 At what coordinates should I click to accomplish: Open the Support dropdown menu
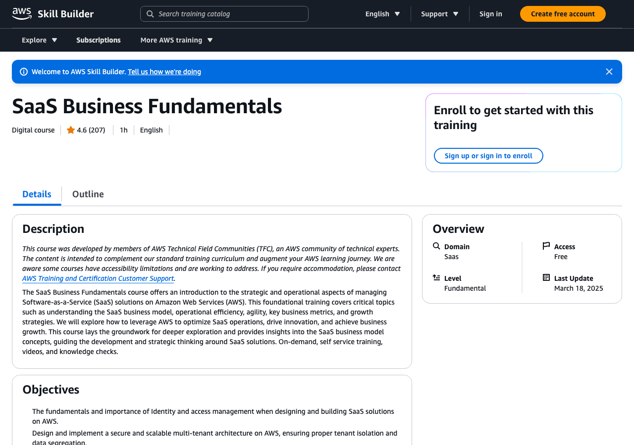coord(440,14)
